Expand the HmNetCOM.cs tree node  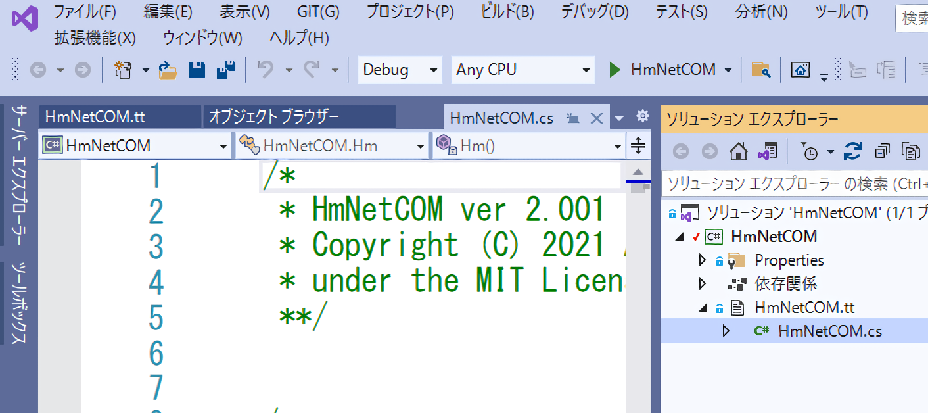[726, 331]
